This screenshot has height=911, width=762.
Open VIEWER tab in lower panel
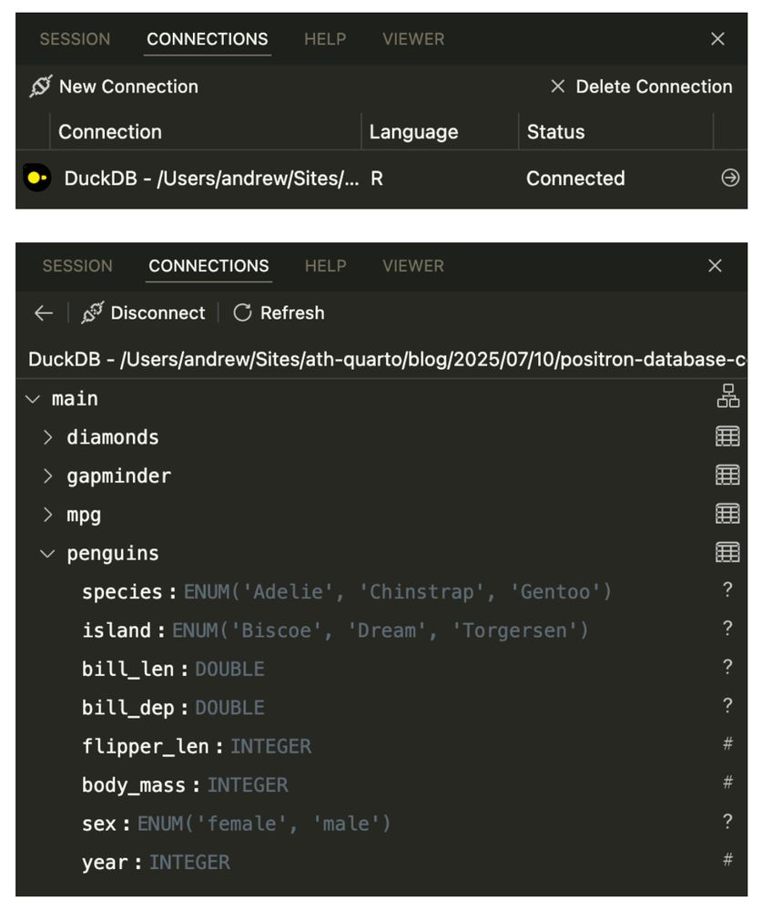[413, 265]
